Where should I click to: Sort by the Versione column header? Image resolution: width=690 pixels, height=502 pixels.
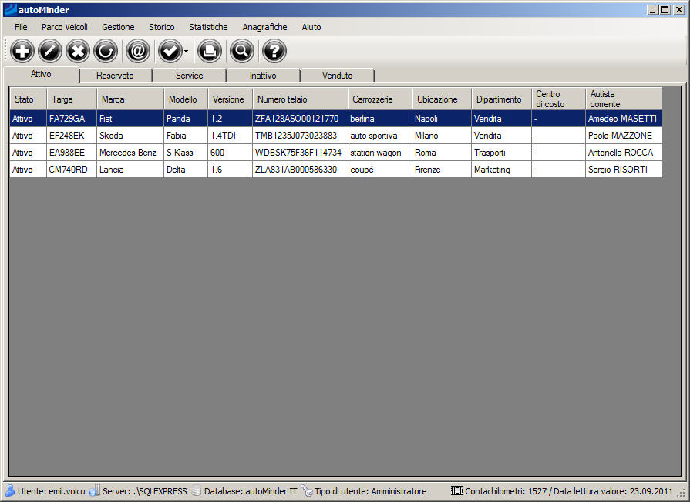(x=230, y=99)
